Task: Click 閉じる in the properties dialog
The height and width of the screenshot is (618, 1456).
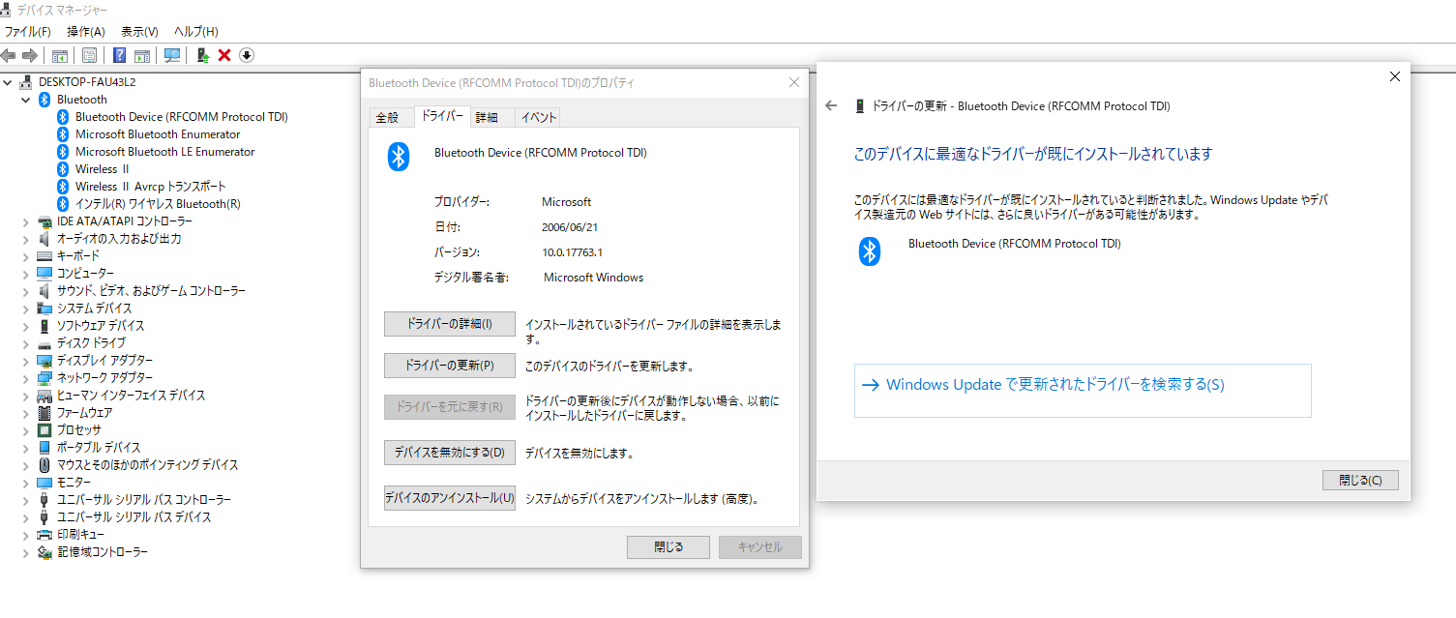Action: coord(669,547)
